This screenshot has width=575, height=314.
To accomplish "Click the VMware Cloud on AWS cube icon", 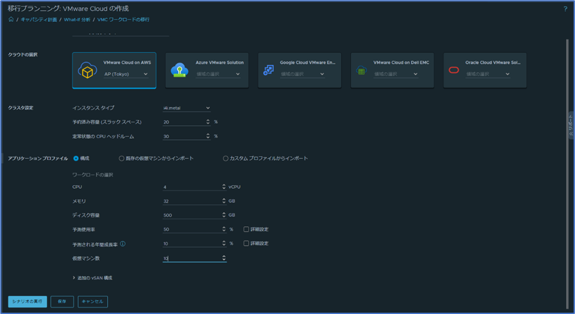I will [87, 70].
